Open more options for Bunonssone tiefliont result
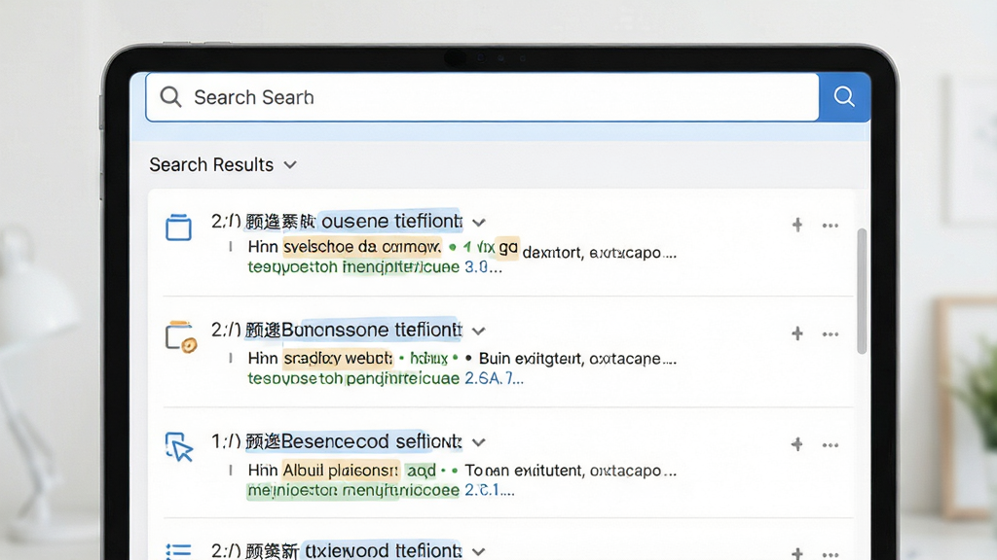The height and width of the screenshot is (560, 997). [x=831, y=334]
